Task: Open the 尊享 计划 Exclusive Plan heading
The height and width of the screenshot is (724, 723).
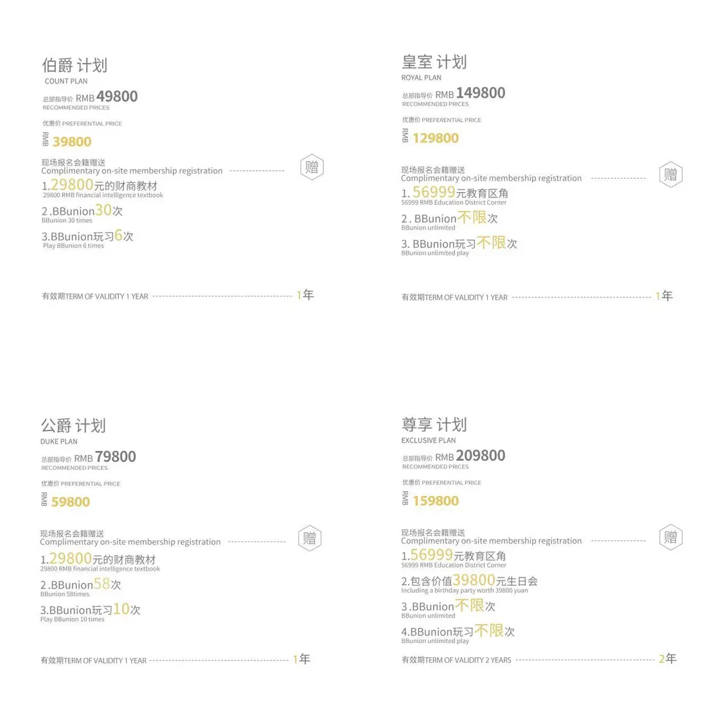Action: pos(434,425)
